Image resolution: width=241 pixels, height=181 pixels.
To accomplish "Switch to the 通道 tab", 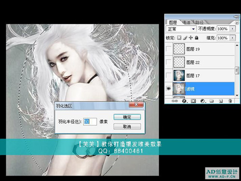I will click(x=187, y=22).
